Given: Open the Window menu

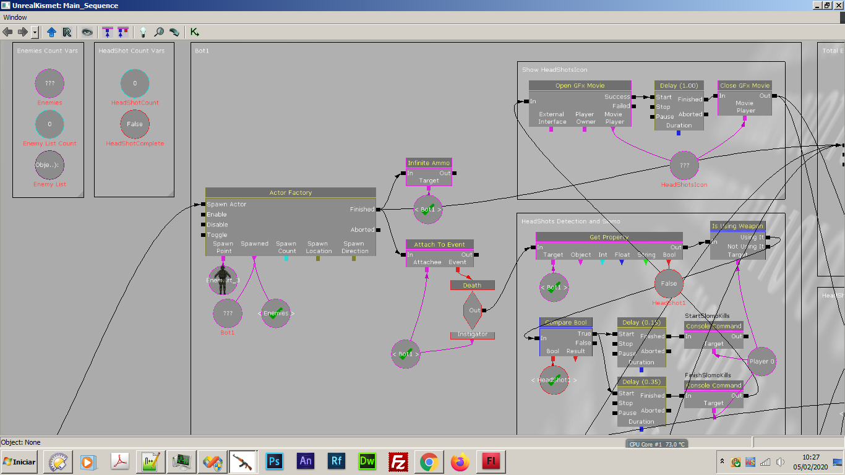Looking at the screenshot, I should tap(15, 17).
